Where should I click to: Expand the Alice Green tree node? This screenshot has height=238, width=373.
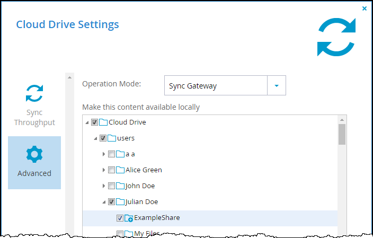[104, 170]
